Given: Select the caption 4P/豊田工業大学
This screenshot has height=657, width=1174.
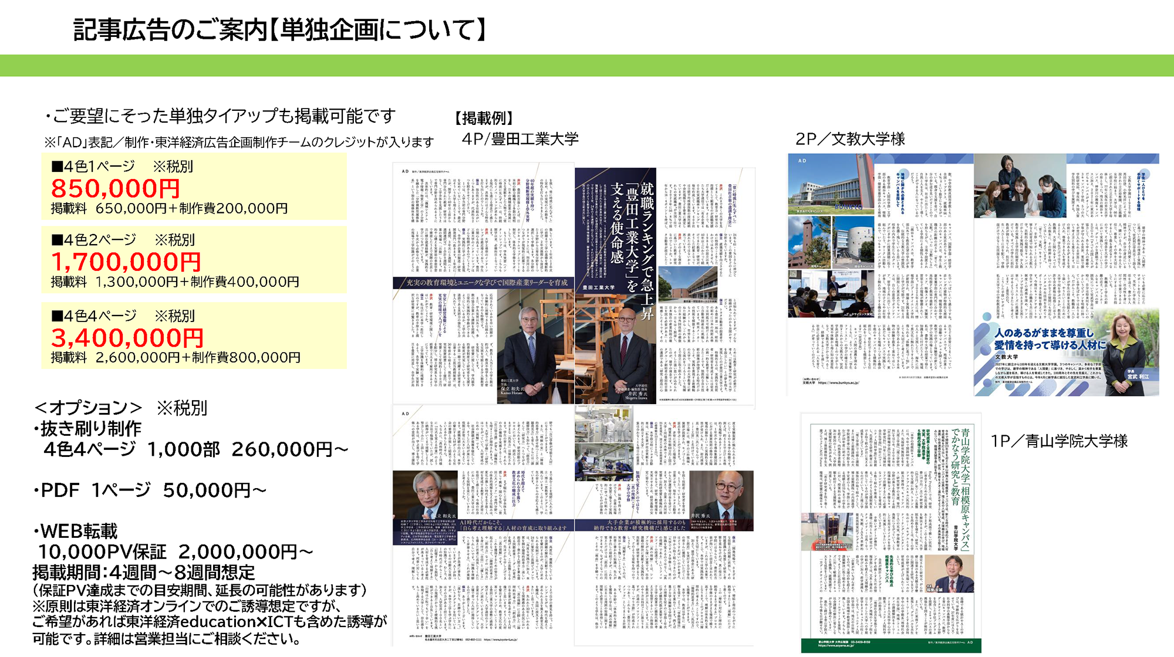Looking at the screenshot, I should point(520,139).
